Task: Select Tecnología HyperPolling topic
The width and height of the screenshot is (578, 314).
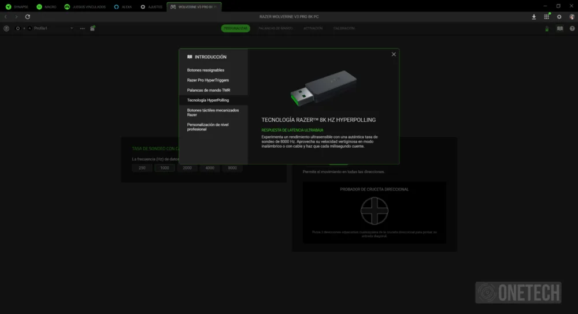Action: [x=213, y=100]
